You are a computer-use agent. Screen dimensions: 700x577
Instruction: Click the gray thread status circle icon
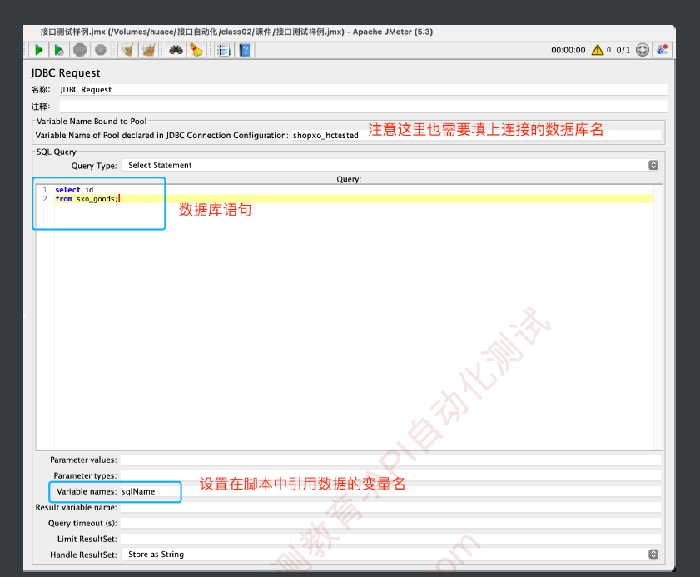point(643,50)
